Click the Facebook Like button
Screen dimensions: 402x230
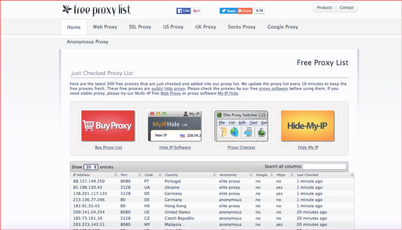click(184, 11)
